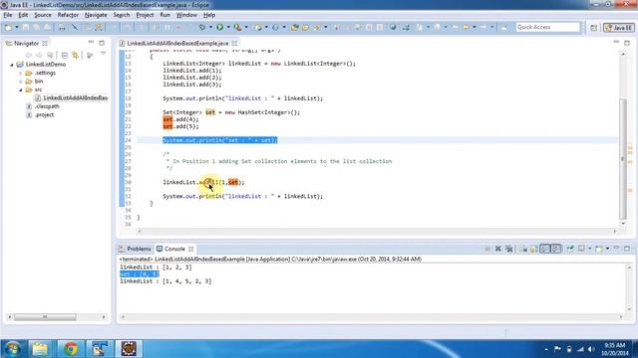
Task: Toggle Show Console When Standard Out Changes
Action: pyautogui.click(x=545, y=249)
